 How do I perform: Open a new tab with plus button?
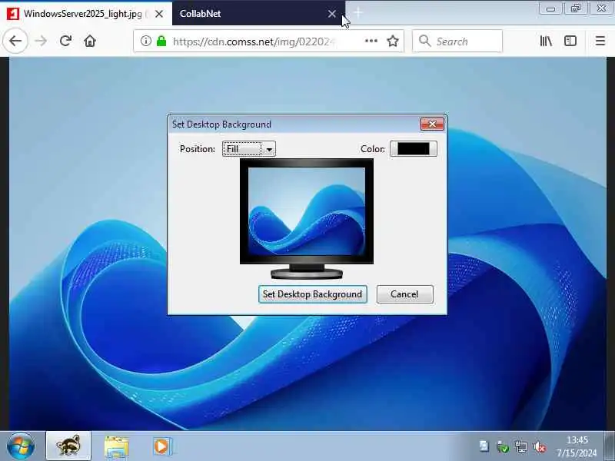(357, 13)
